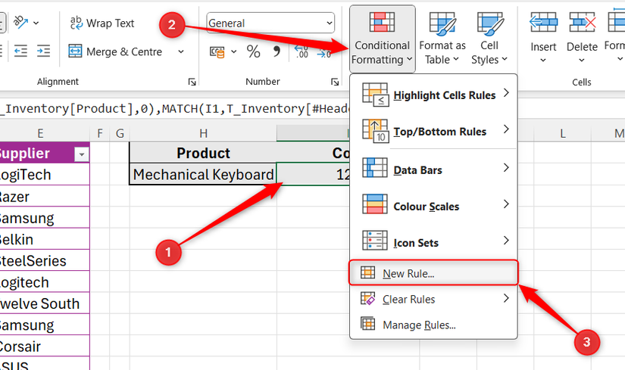The width and height of the screenshot is (625, 370).
Task: Open the Insert cells button
Action: (x=543, y=38)
